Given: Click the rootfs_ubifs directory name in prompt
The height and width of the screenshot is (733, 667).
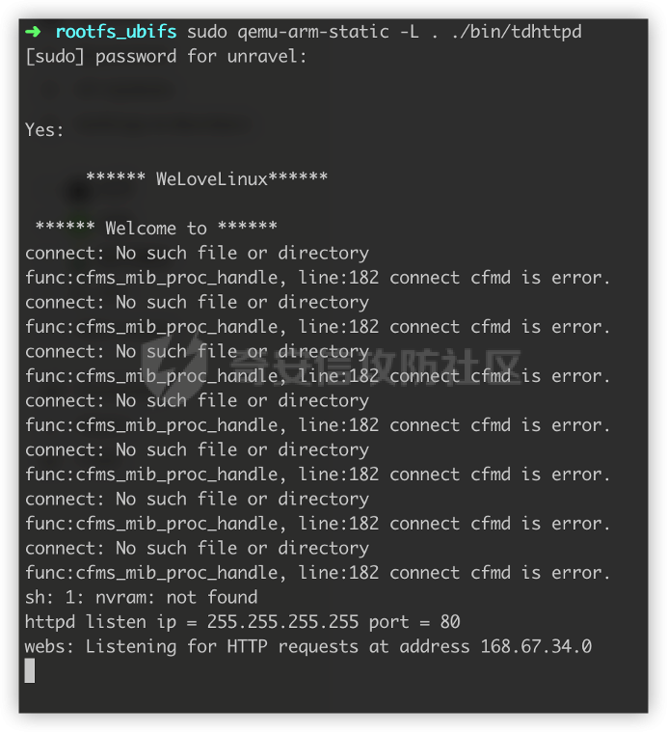Looking at the screenshot, I should click(116, 32).
